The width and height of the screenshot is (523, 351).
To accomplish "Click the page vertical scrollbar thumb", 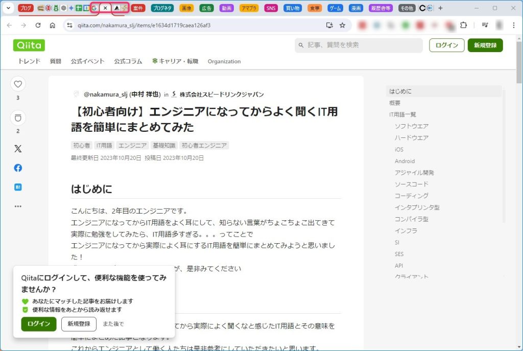I will pyautogui.click(x=519, y=62).
